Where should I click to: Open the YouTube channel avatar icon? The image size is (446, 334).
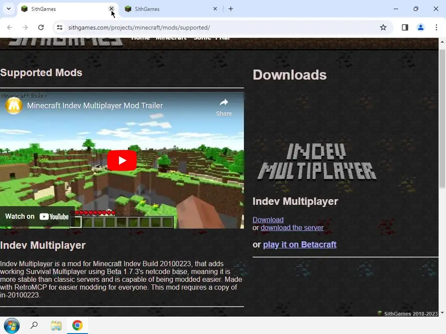(14, 106)
